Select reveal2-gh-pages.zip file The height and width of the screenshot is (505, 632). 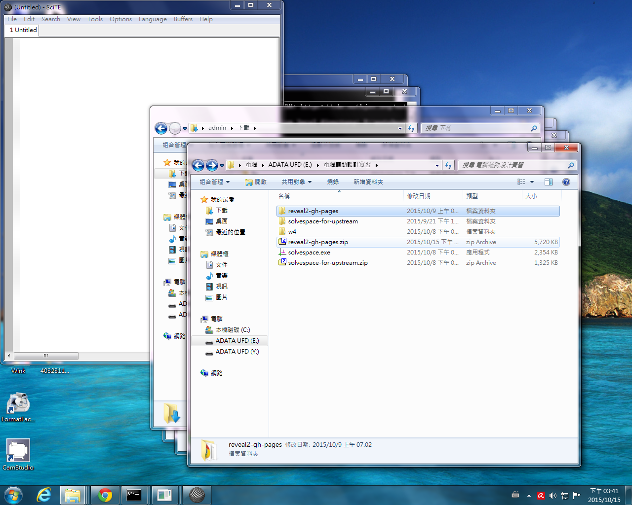418,242
